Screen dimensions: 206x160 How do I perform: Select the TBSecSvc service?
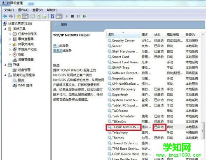point(153,122)
